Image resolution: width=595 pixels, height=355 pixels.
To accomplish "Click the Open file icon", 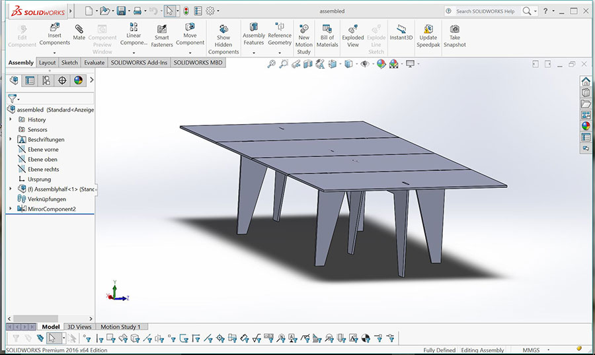I will click(104, 11).
